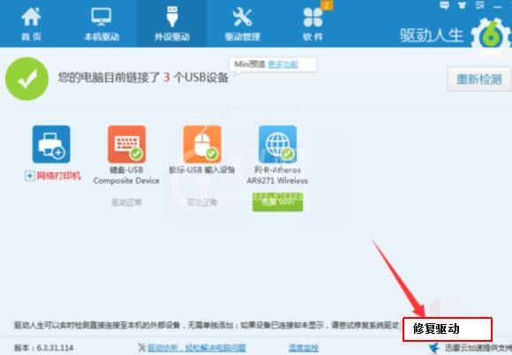
Task: Open the 软件 tab
Action: [x=312, y=24]
